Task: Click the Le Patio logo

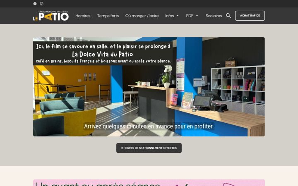Action: click(51, 16)
